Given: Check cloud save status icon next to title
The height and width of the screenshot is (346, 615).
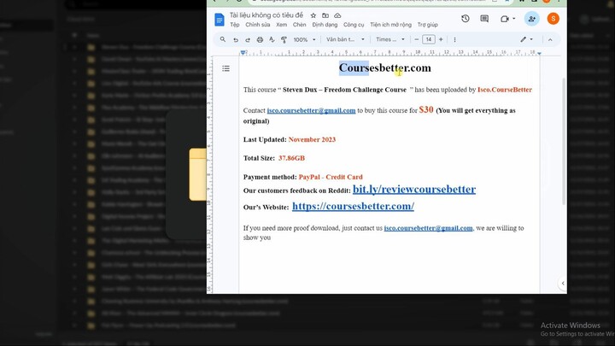Looking at the screenshot, I should pyautogui.click(x=337, y=15).
